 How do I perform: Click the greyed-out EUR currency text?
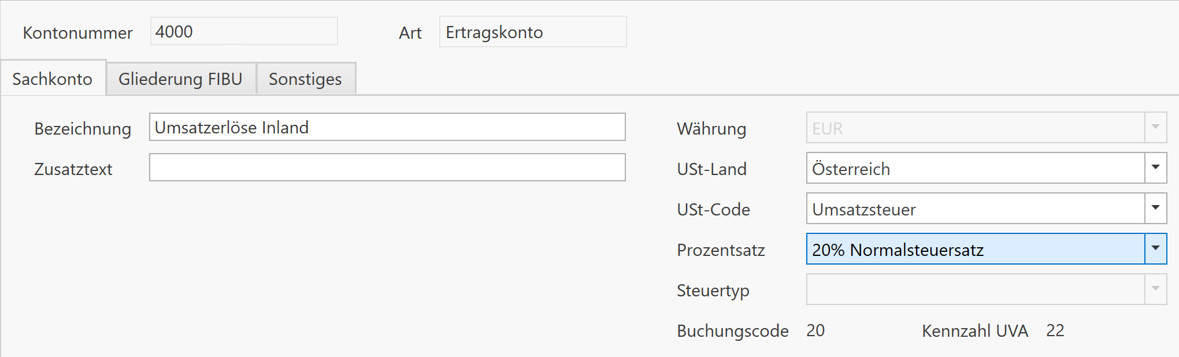[827, 128]
